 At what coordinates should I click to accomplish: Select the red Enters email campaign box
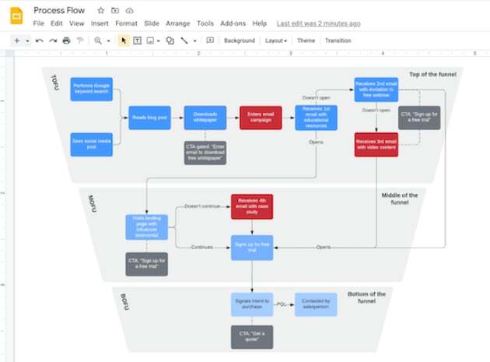(x=261, y=118)
